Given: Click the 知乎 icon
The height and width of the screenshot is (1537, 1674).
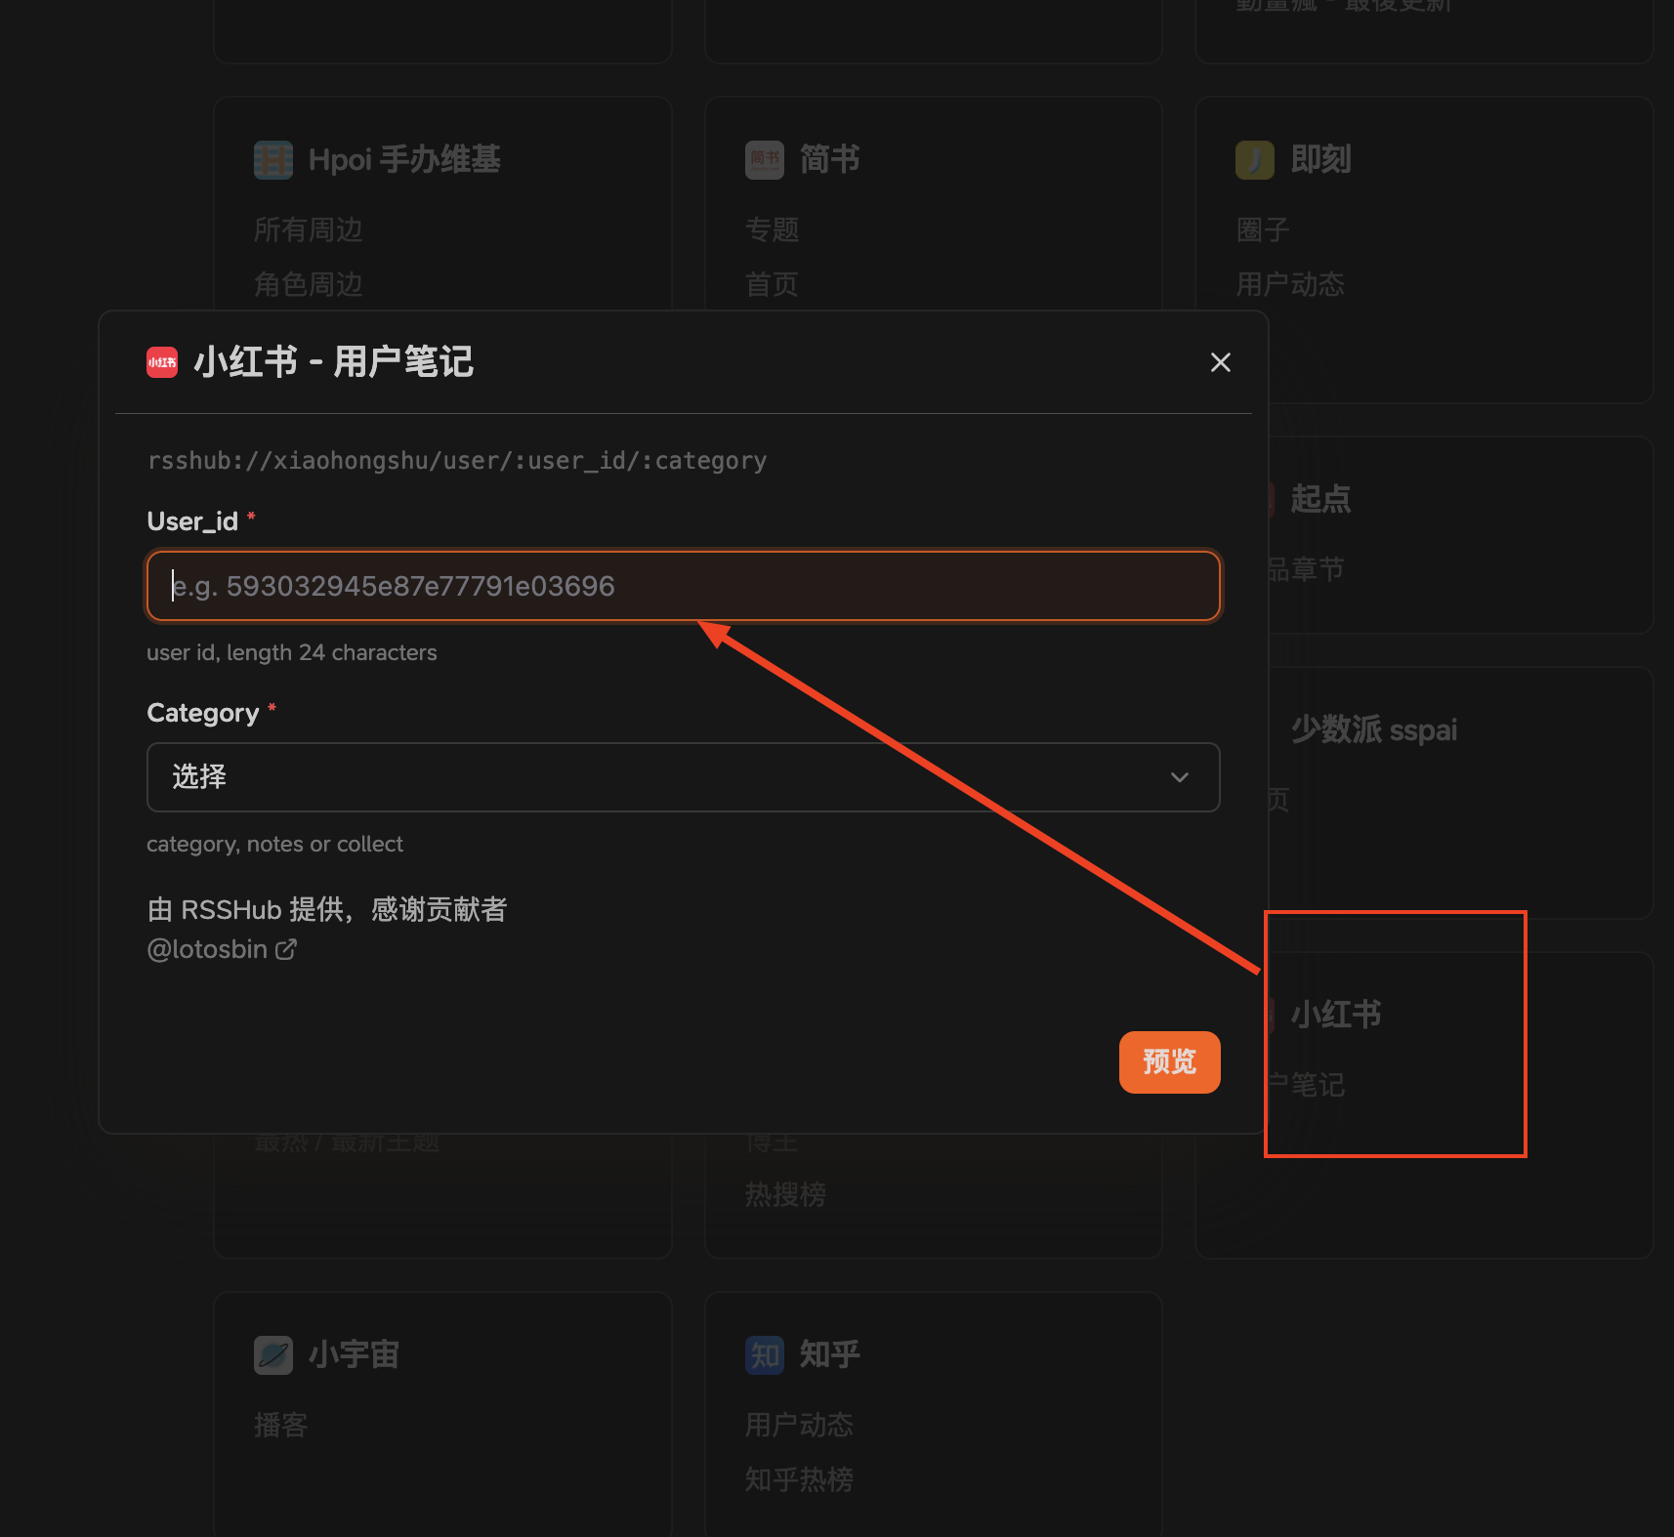Looking at the screenshot, I should (x=765, y=1355).
